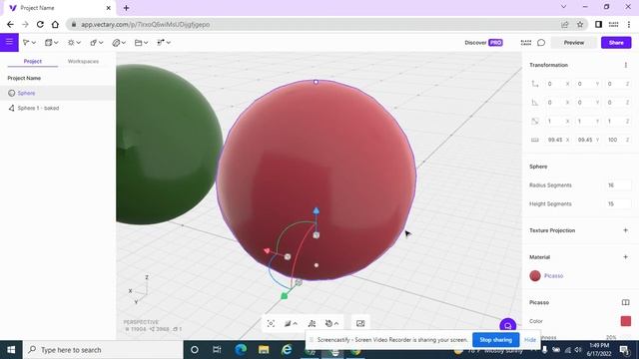
Task: Open the purple chat support bubble
Action: 508,325
